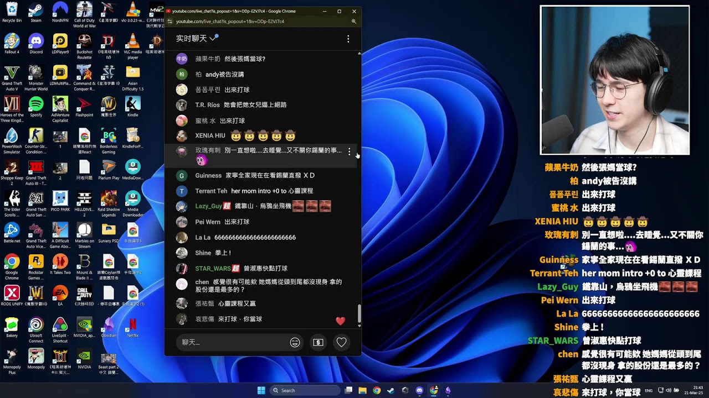This screenshot has height=398, width=709.
Task: Click chat author name Guinness
Action: point(208,176)
